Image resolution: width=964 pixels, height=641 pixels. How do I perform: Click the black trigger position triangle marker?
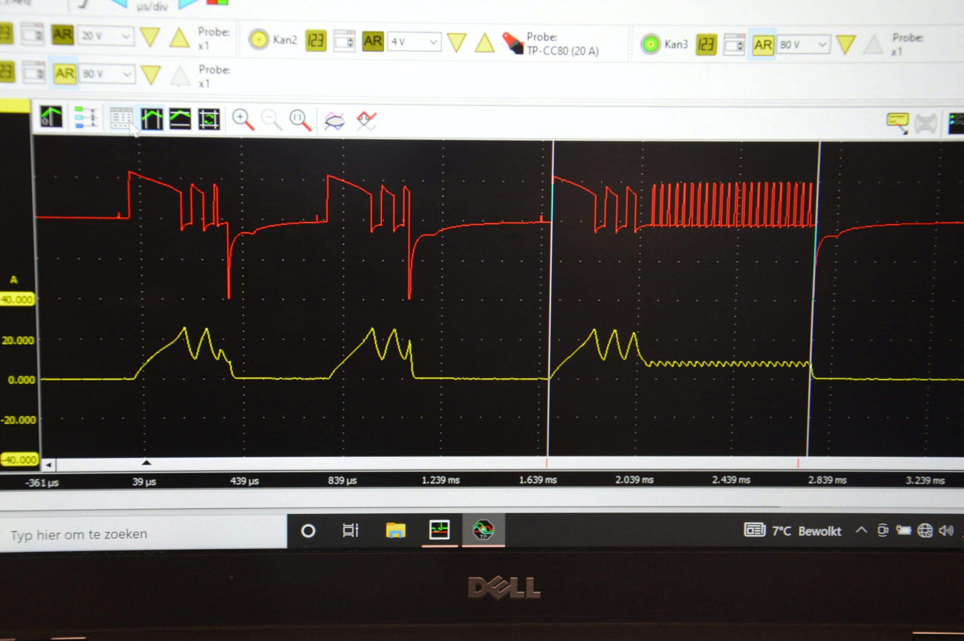point(146,463)
